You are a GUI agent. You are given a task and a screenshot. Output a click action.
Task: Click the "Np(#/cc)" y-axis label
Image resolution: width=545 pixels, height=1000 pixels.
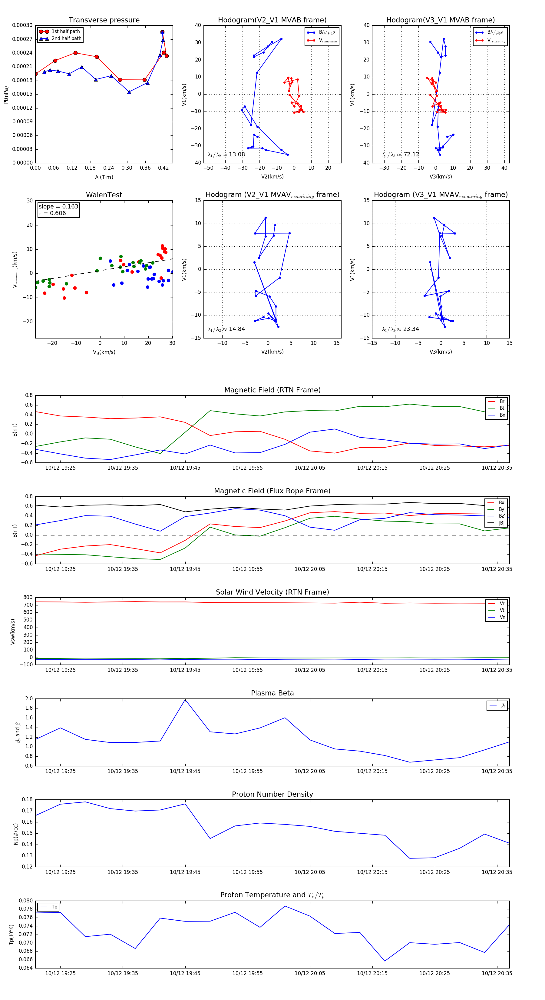click(x=15, y=833)
